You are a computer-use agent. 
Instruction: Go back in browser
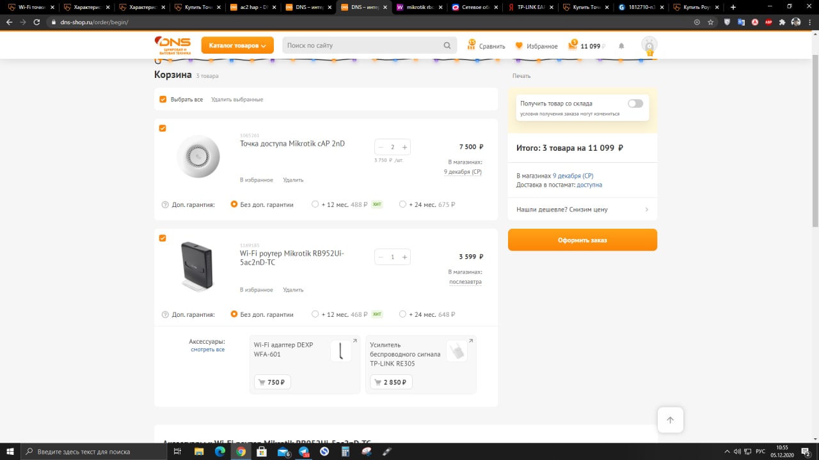coord(9,22)
